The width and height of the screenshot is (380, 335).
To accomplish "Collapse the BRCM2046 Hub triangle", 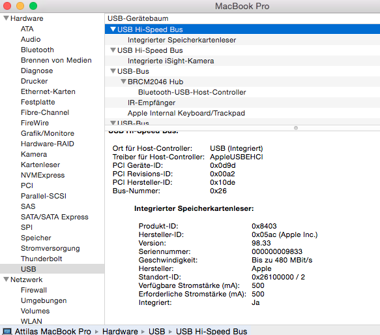I will (123, 82).
